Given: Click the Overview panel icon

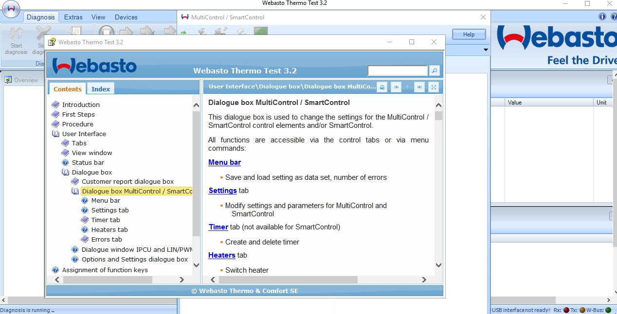Looking at the screenshot, I should point(8,80).
